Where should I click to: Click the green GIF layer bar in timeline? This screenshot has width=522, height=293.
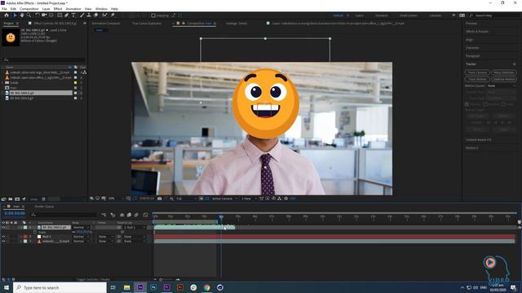point(194,228)
